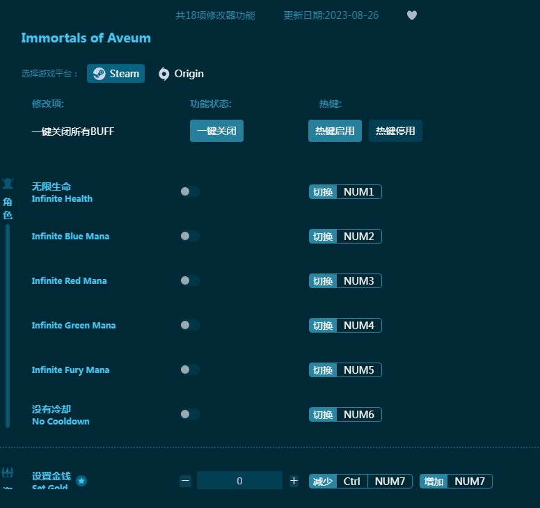Toggle No Cooldown option
The image size is (540, 508).
[x=189, y=414]
